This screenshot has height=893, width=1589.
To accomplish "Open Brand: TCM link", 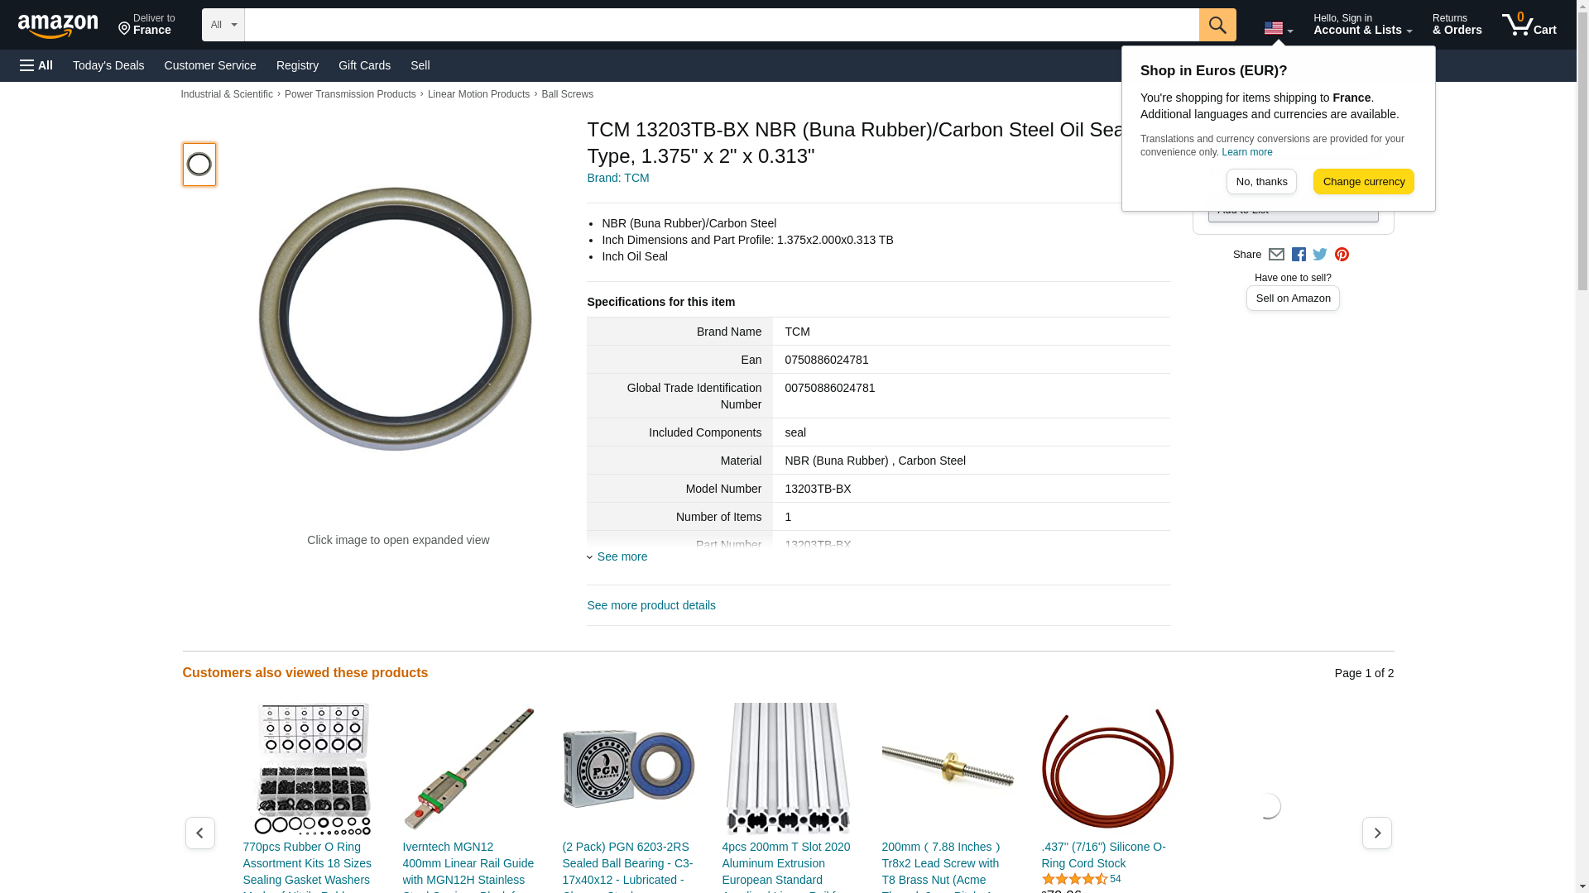I will coord(618,178).
